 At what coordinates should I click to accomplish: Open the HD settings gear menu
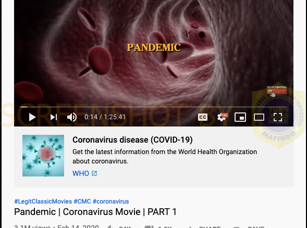tap(222, 117)
